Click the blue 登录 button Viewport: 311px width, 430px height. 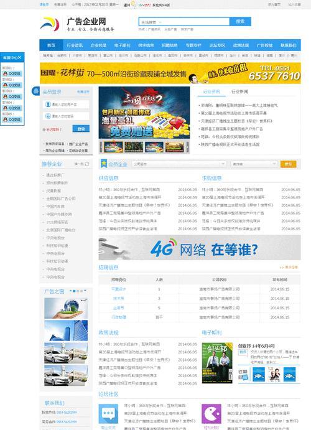81,129
